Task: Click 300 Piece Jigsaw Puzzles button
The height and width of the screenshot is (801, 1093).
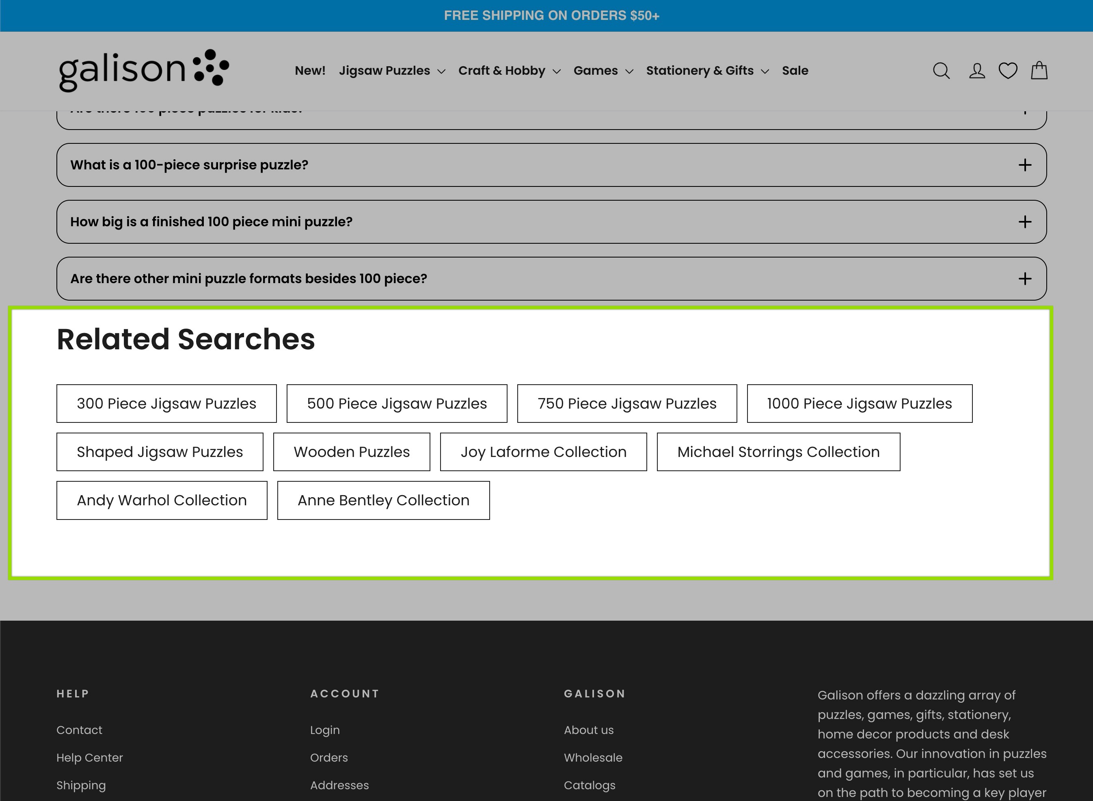Action: tap(166, 403)
